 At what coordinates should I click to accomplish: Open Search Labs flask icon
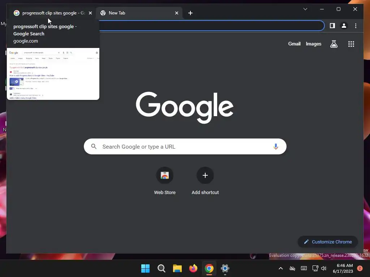334,44
